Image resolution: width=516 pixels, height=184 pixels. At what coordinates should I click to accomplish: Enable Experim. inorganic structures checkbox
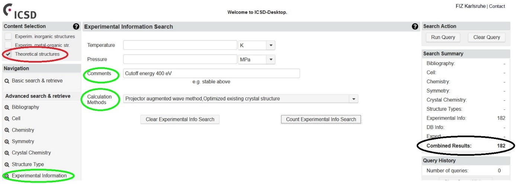click(8, 36)
